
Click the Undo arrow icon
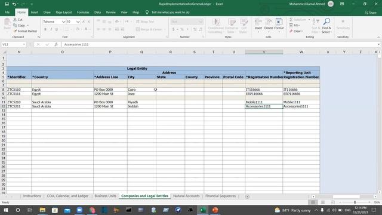14,4
